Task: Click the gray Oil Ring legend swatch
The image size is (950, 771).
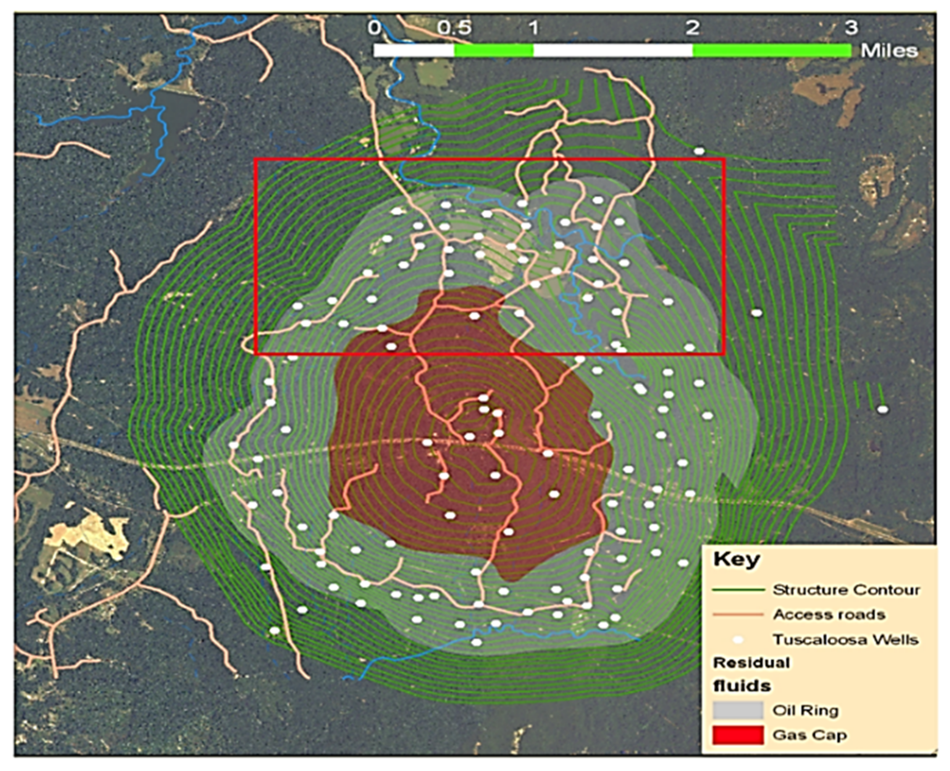Action: [738, 710]
